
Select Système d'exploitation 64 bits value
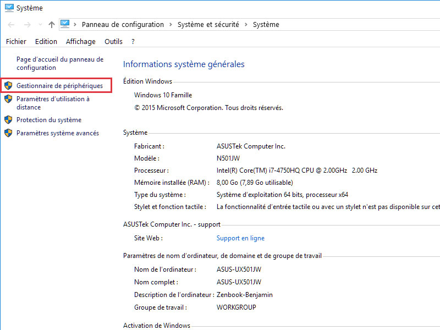coord(282,195)
